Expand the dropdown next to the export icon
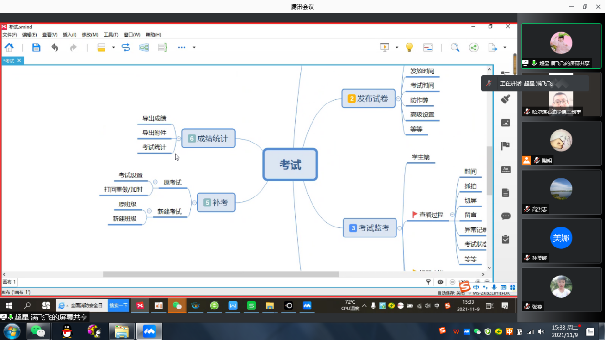 coord(505,47)
